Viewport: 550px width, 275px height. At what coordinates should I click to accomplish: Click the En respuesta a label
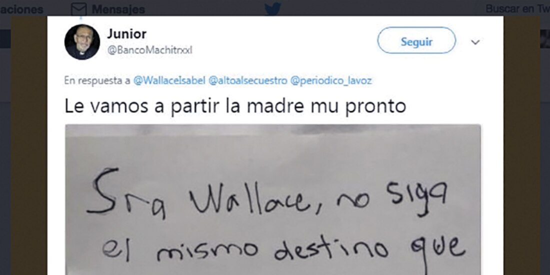[97, 81]
